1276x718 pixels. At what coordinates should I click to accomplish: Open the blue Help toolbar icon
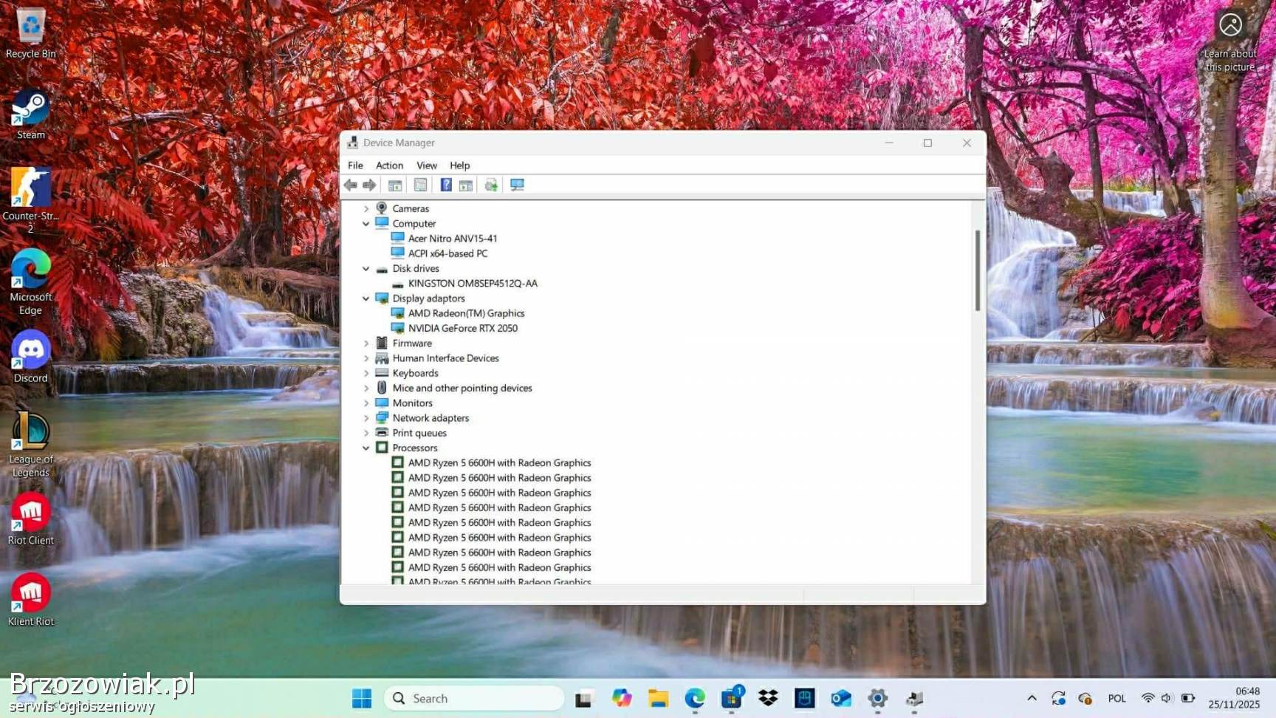click(x=446, y=185)
